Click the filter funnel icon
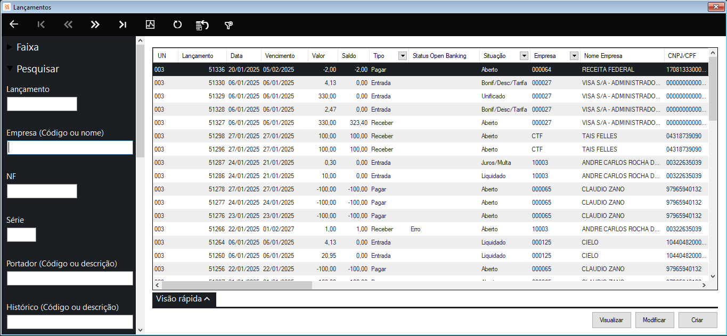This screenshot has height=336, width=727. tap(229, 25)
